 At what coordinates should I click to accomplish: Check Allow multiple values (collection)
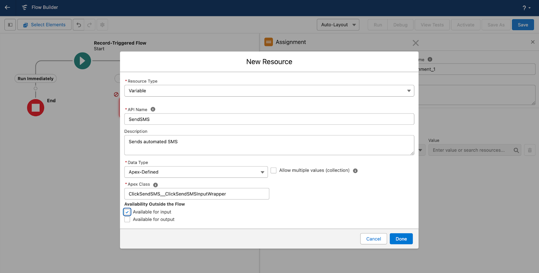coord(274,170)
